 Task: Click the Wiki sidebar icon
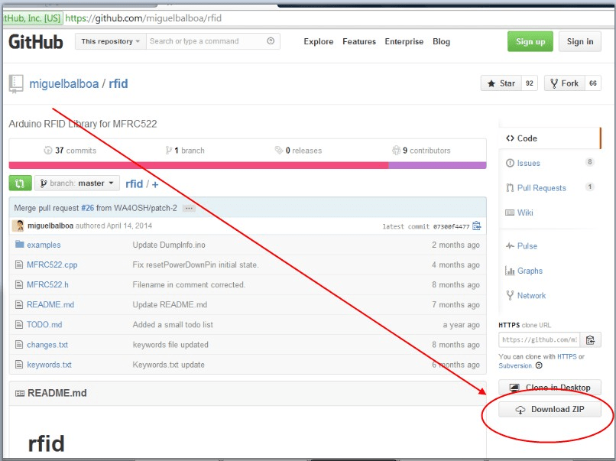[x=510, y=213]
